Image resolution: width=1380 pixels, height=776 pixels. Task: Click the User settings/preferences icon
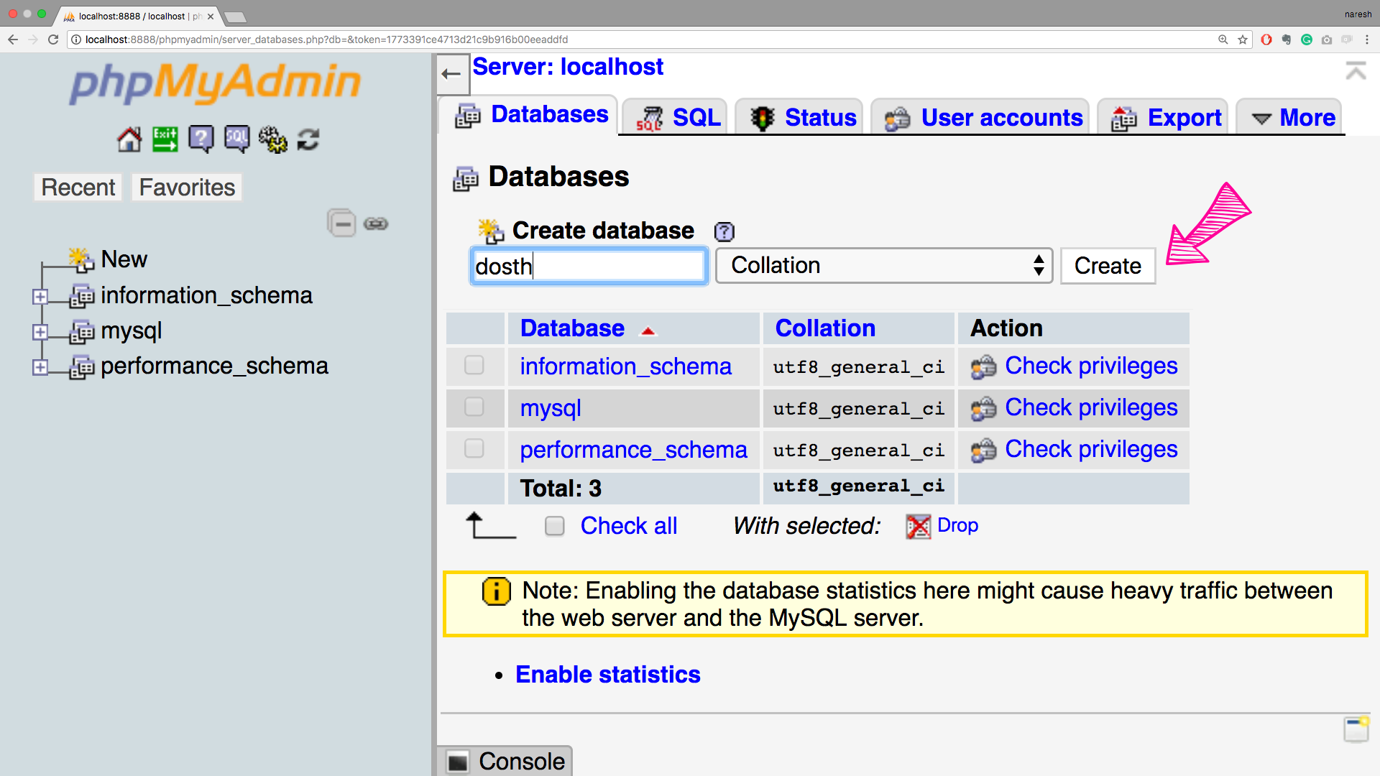pyautogui.click(x=272, y=139)
